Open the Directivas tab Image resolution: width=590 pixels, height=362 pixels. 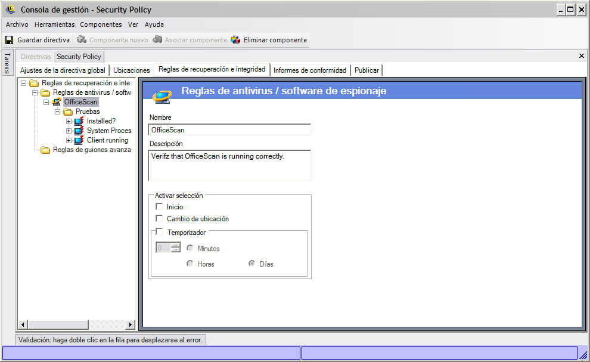click(36, 57)
